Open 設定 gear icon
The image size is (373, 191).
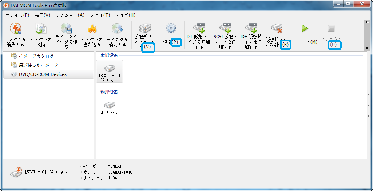(171, 28)
